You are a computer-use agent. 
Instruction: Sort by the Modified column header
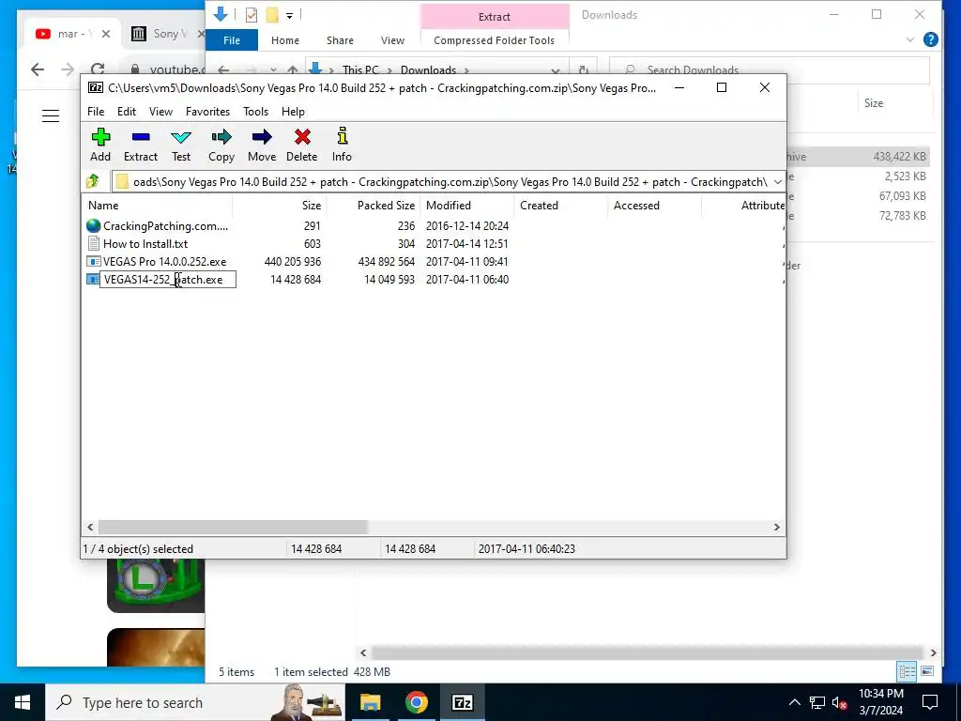point(467,206)
